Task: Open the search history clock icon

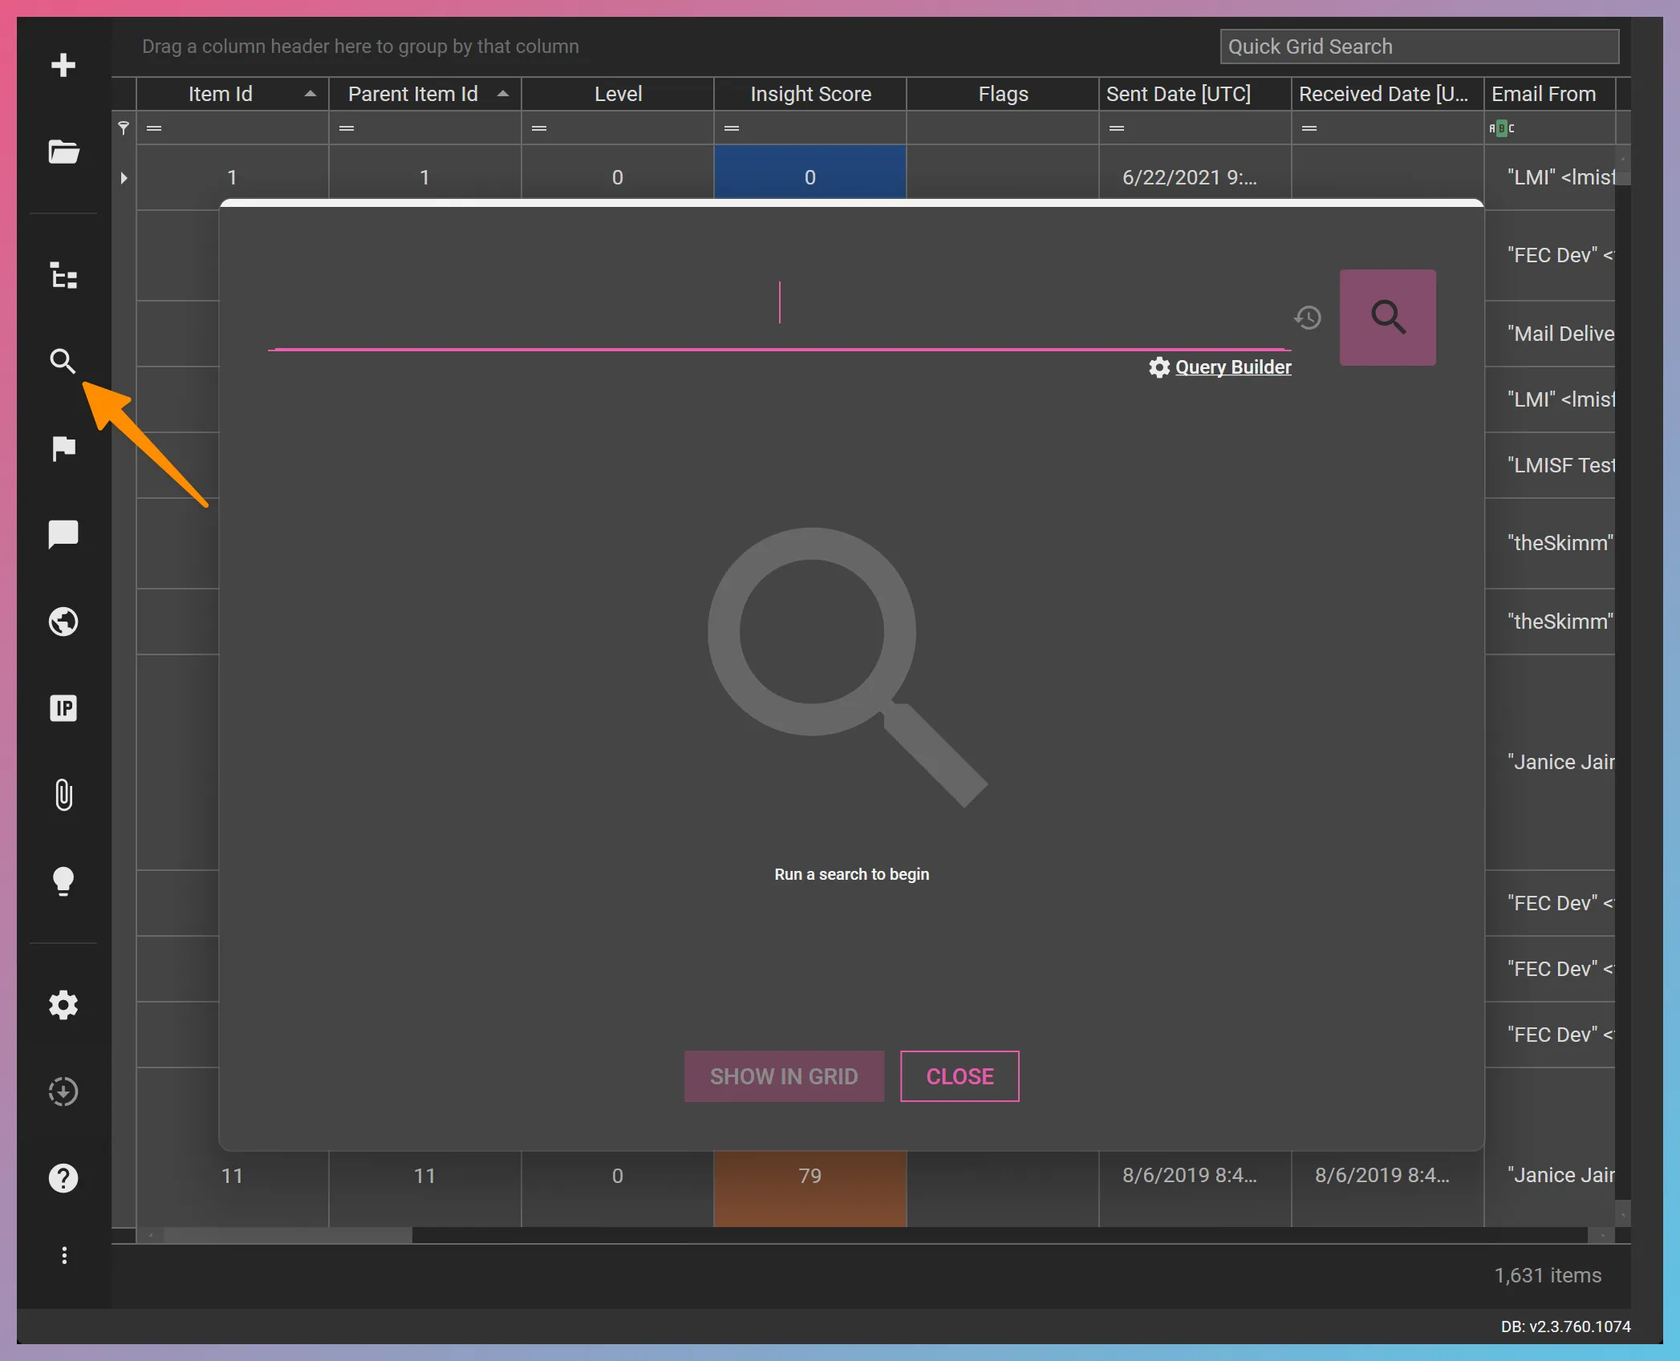Action: point(1308,318)
